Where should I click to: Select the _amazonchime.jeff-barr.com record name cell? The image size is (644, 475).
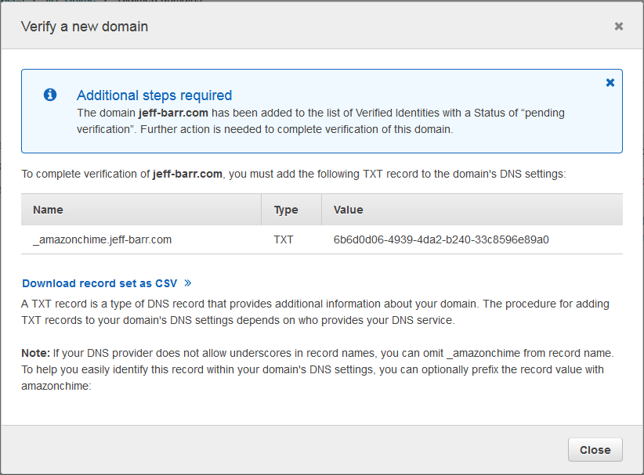[102, 239]
